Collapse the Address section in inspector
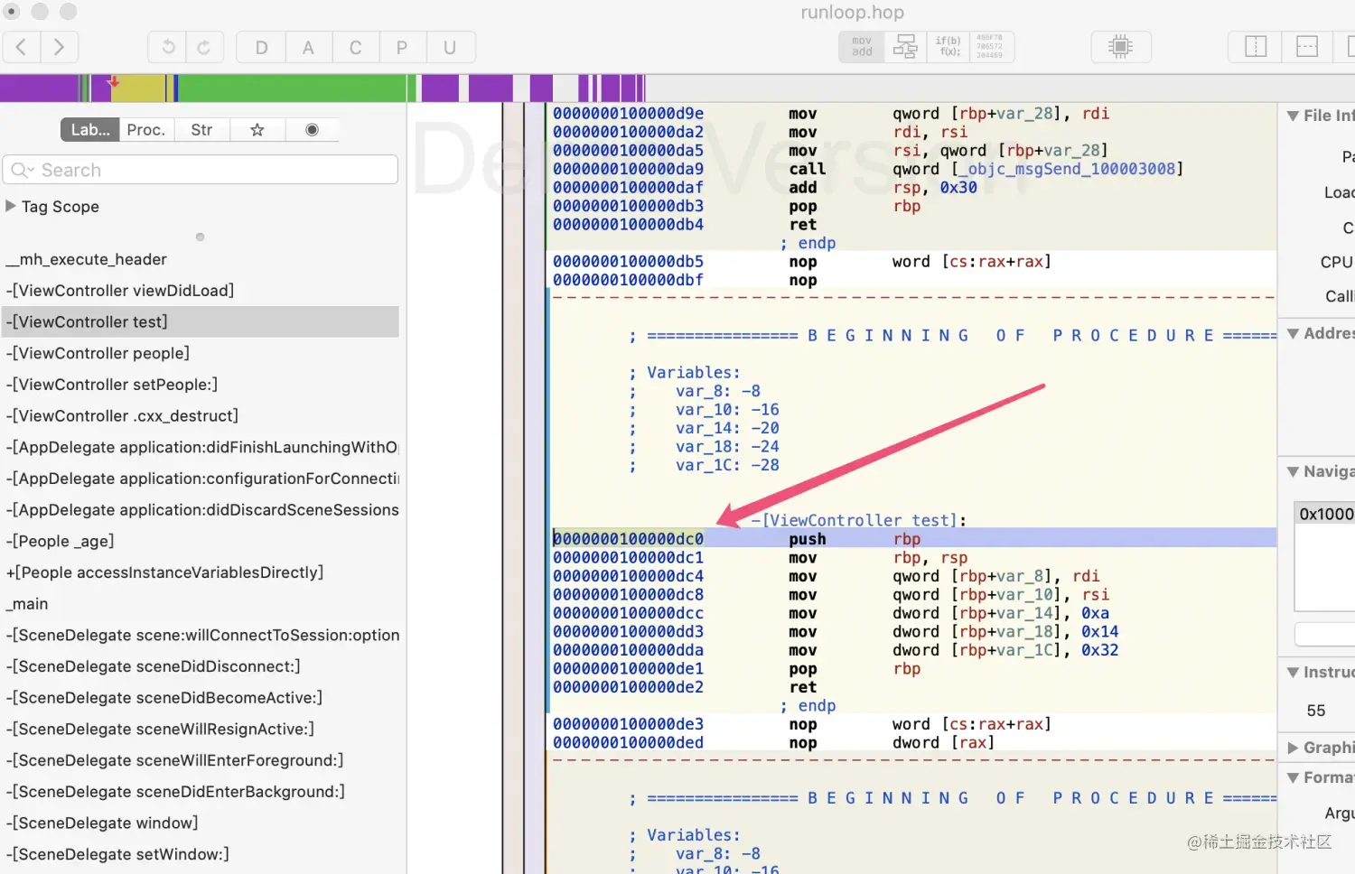Viewport: 1355px width, 874px height. pos(1293,333)
